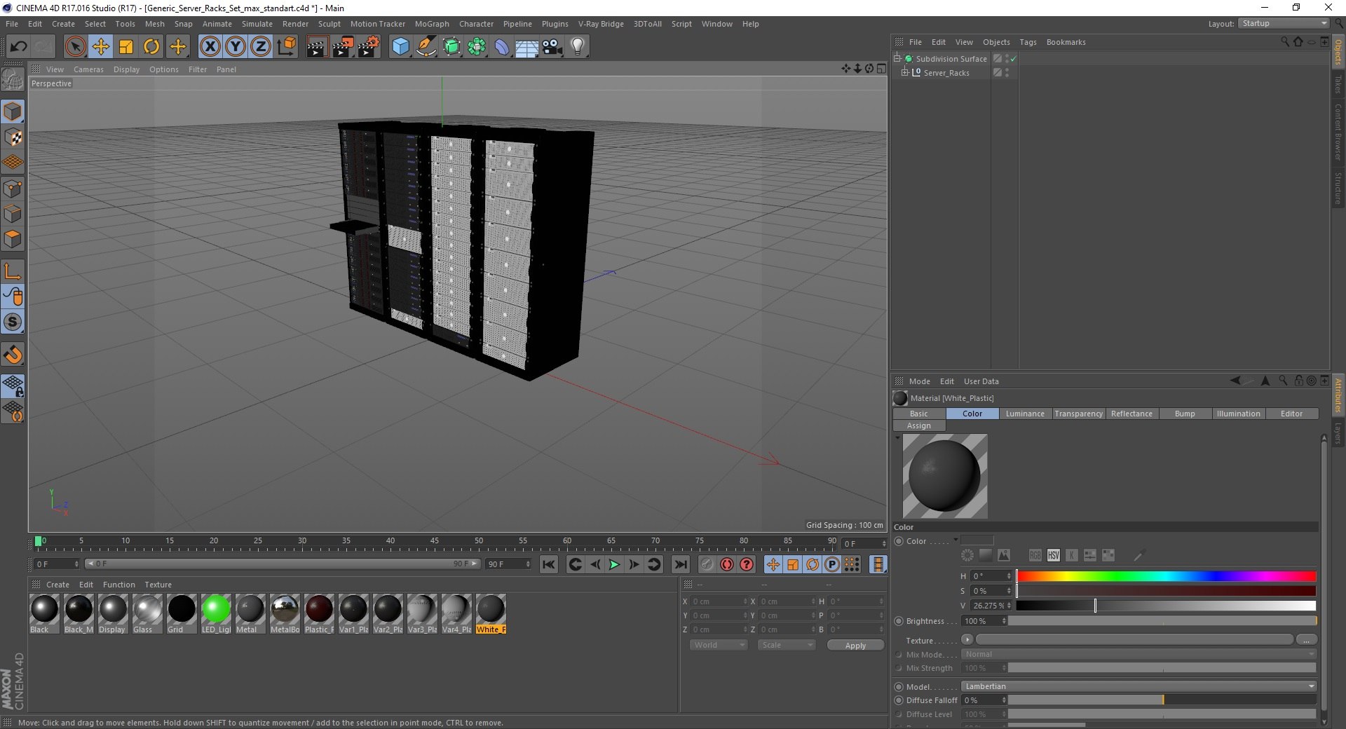Screen dimensions: 1346x729
Task: Expand the Color parameter options arrow
Action: [955, 540]
